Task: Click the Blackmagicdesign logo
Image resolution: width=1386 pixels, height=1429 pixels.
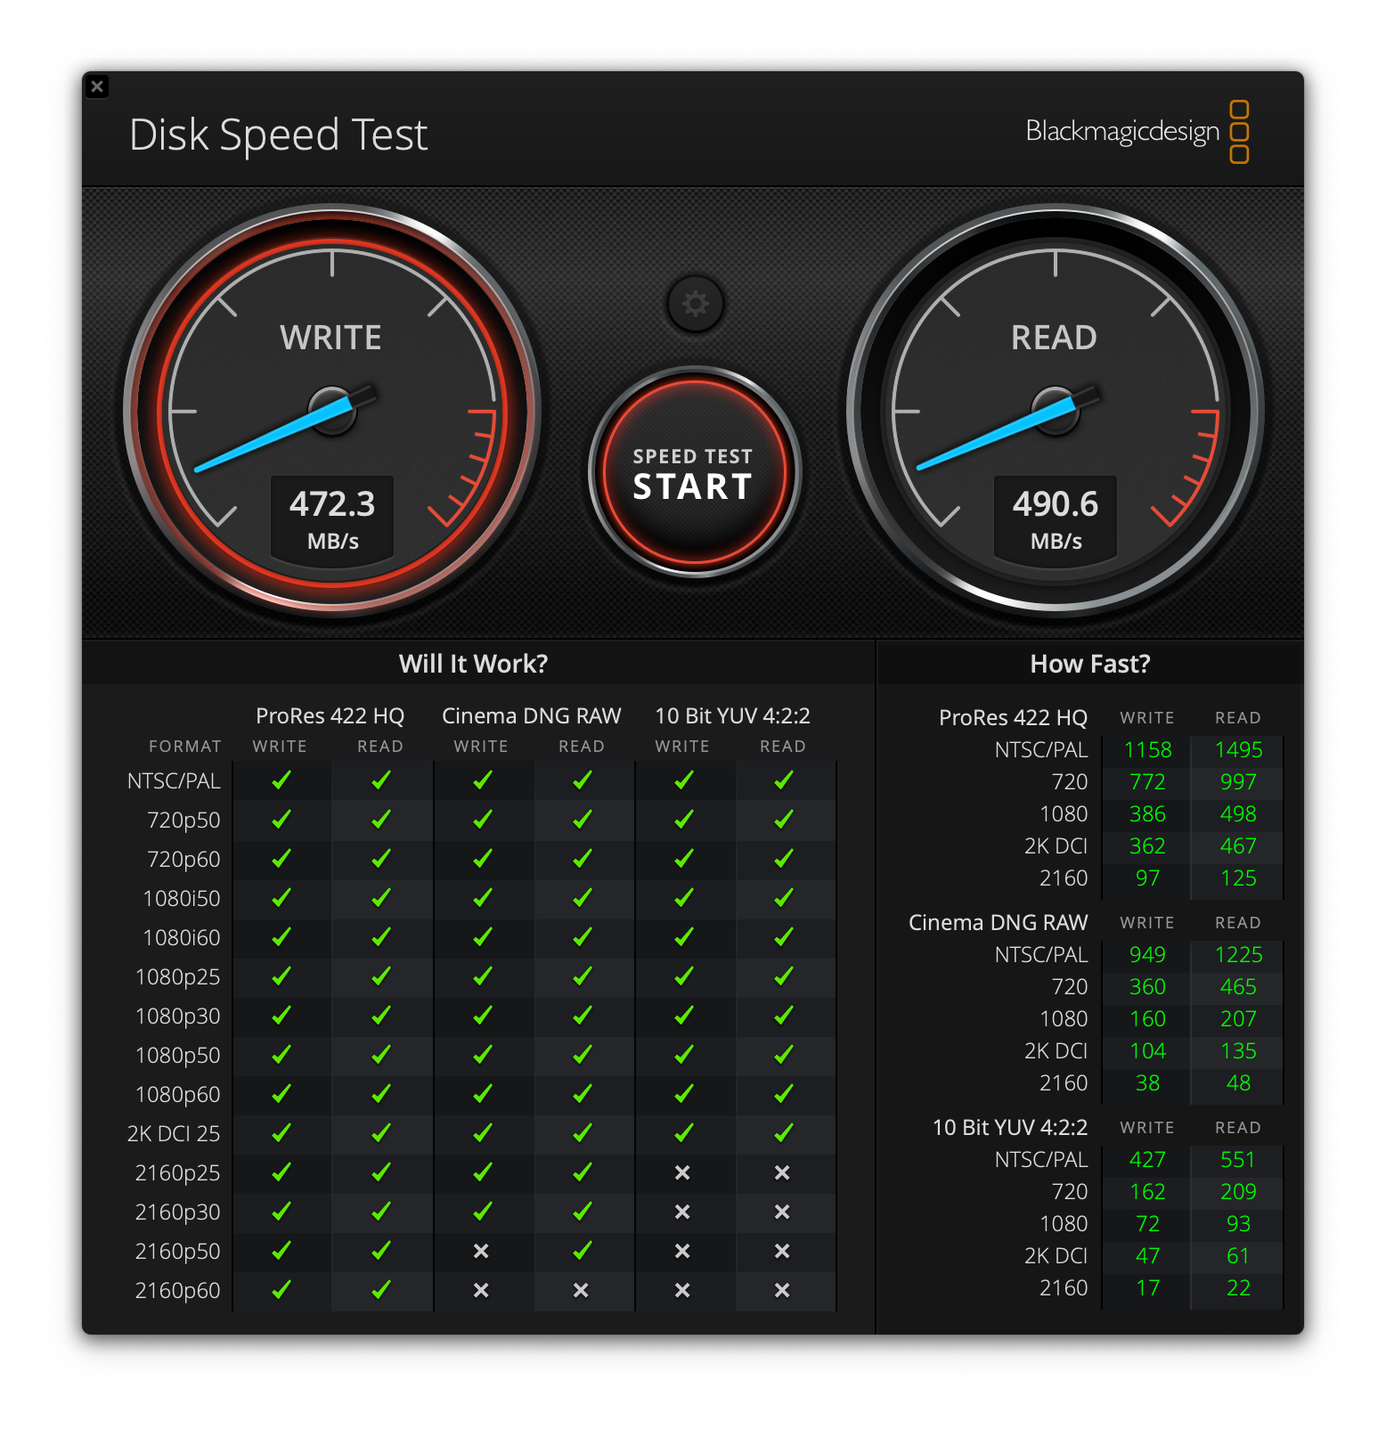Action: [1137, 132]
